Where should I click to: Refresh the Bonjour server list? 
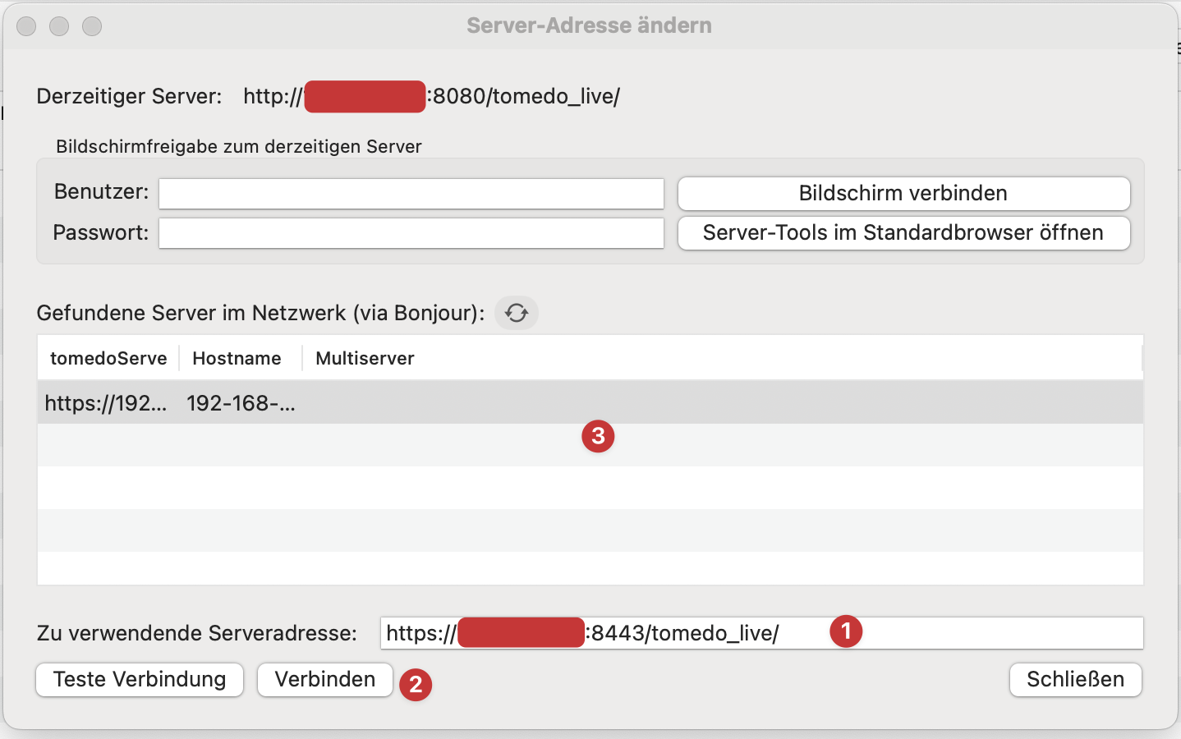coord(516,313)
